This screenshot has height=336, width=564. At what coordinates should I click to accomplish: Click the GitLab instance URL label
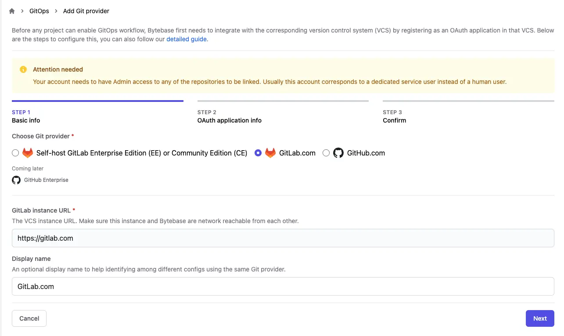[41, 210]
